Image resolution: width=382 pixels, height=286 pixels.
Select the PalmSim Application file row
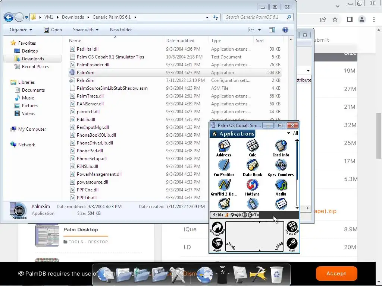[175, 73]
